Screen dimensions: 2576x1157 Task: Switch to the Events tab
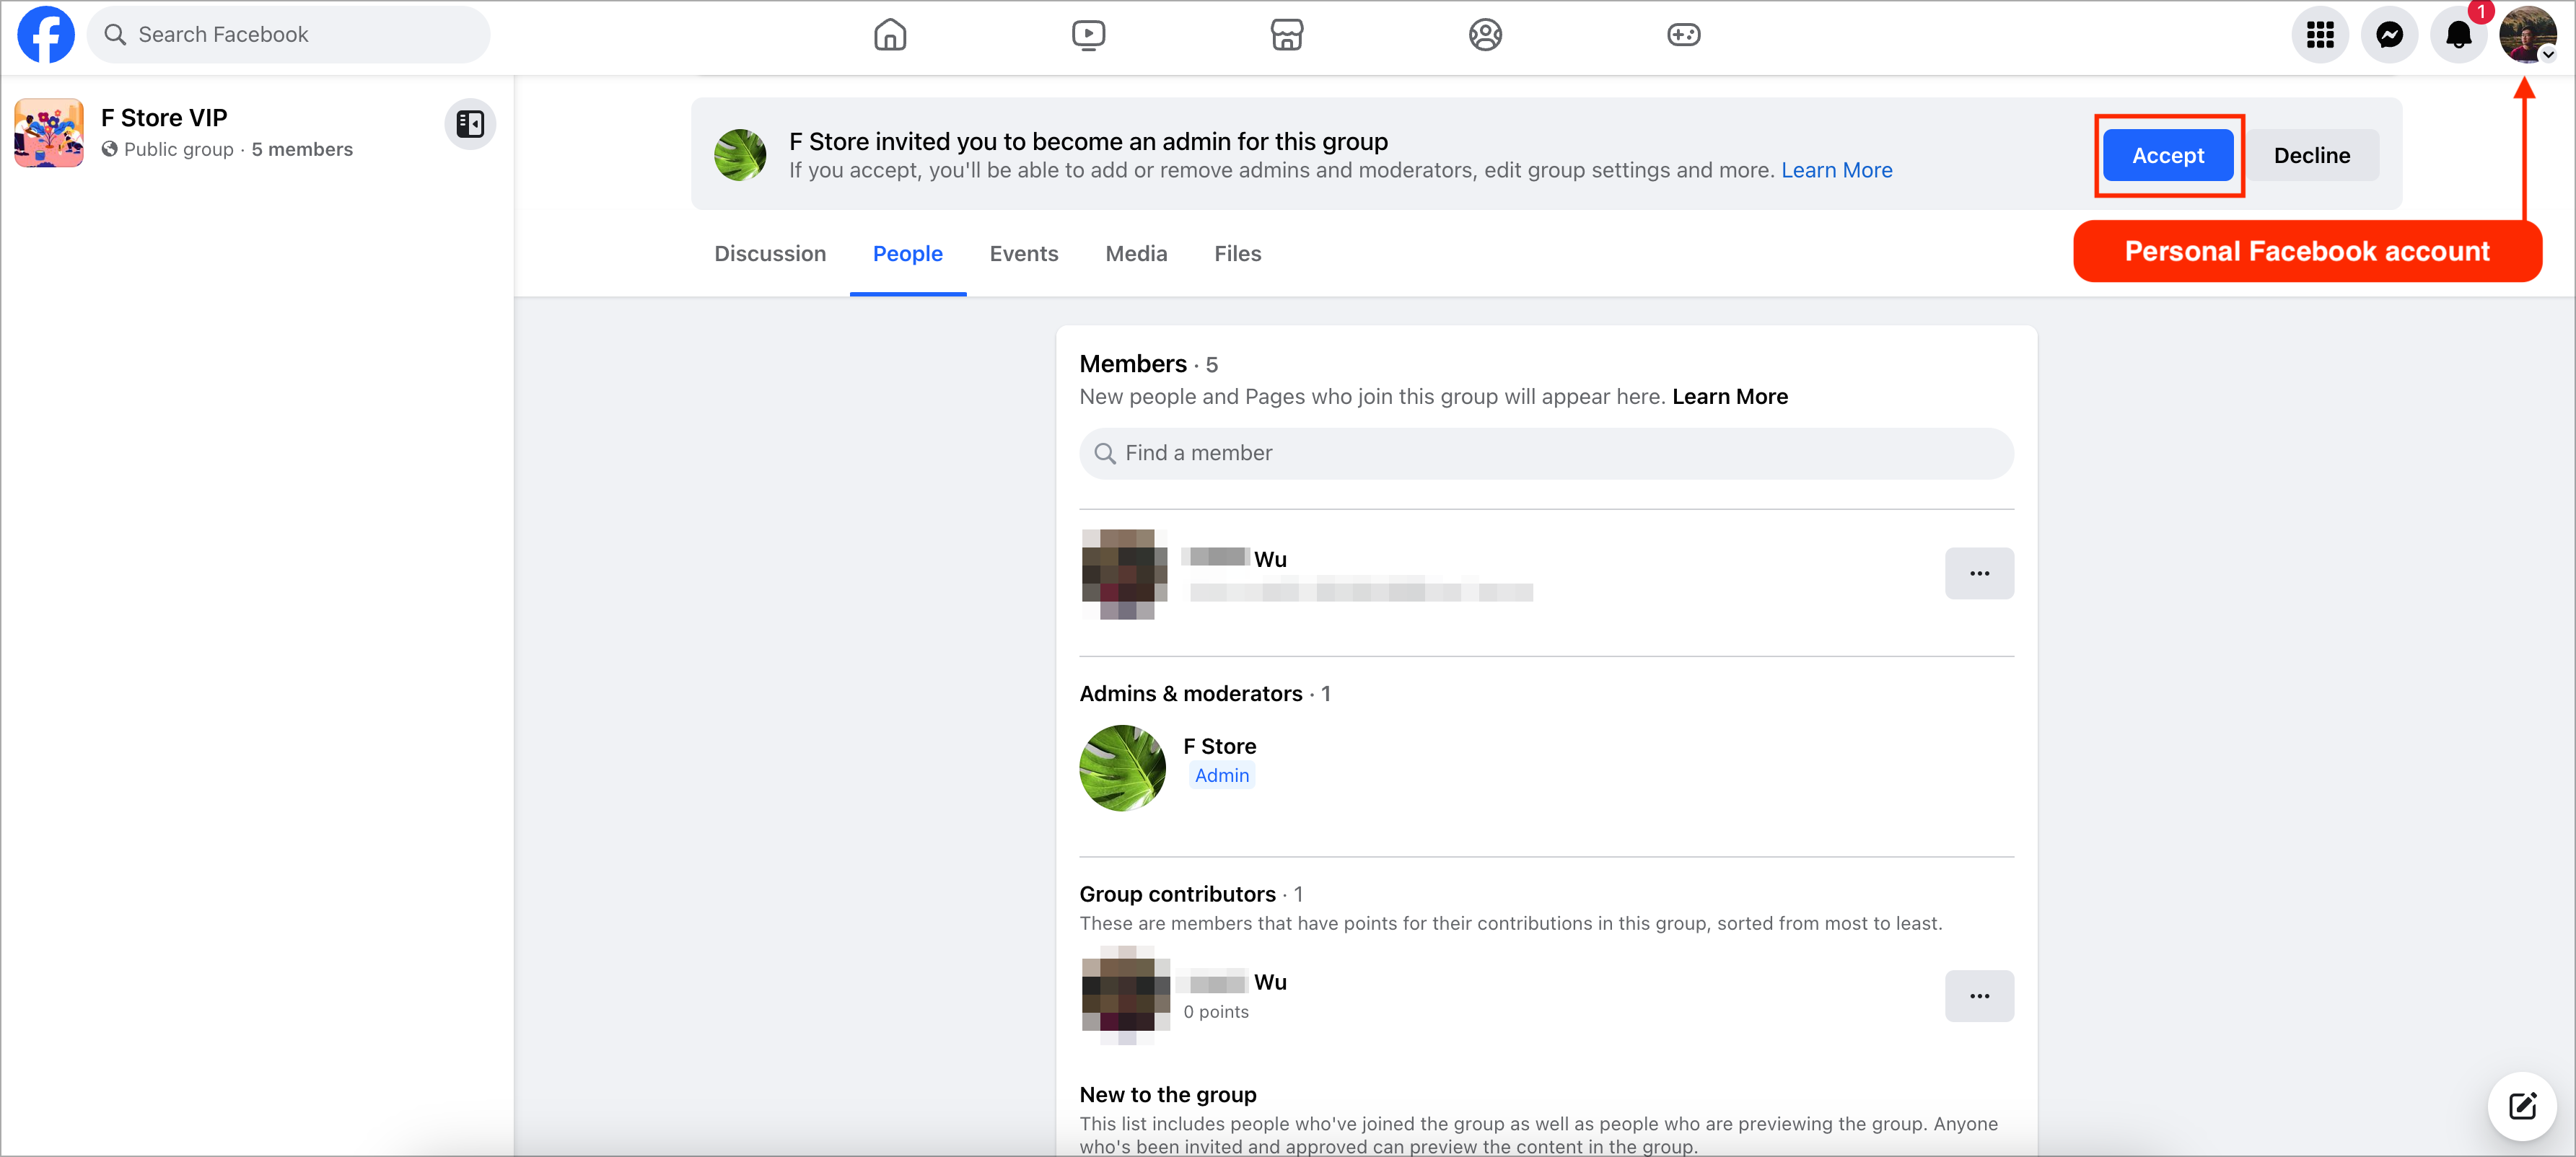[1023, 254]
